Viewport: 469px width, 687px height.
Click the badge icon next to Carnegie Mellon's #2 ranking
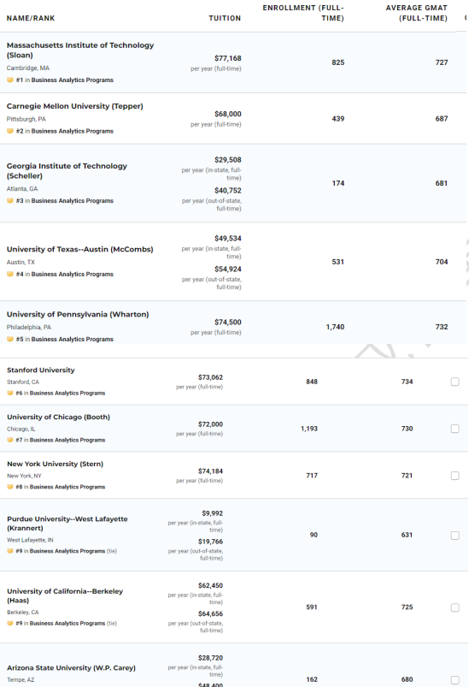[x=10, y=131]
